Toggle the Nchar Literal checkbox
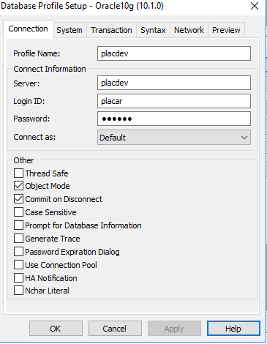The width and height of the screenshot is (267, 344). (x=18, y=291)
